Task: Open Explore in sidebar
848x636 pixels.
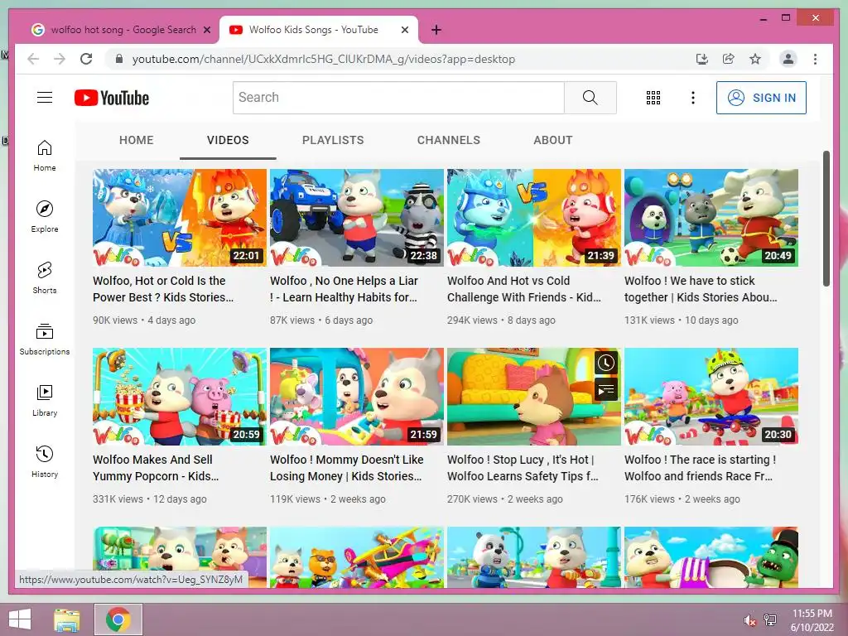Action: click(45, 217)
